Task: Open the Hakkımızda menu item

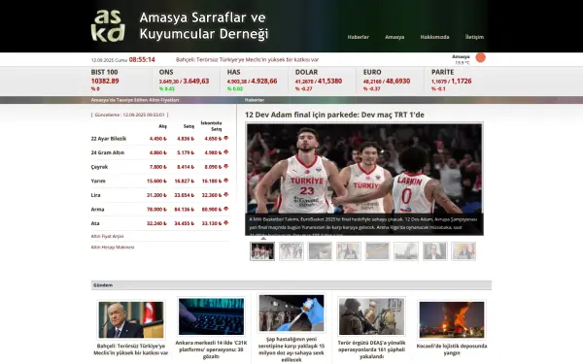Action: (434, 37)
